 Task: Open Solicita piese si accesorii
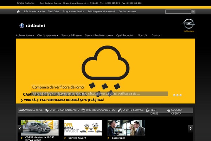(x=102, y=12)
